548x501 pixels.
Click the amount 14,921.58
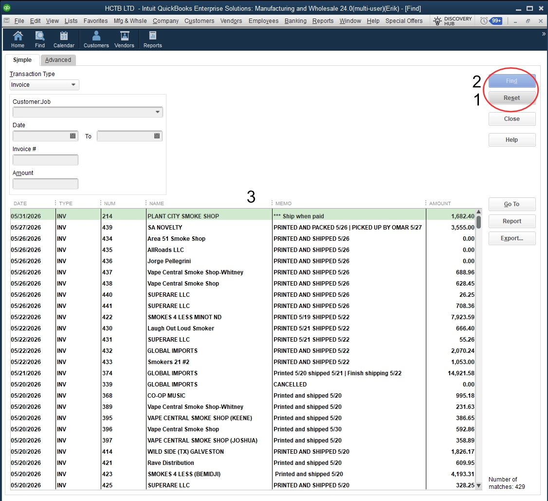461,373
